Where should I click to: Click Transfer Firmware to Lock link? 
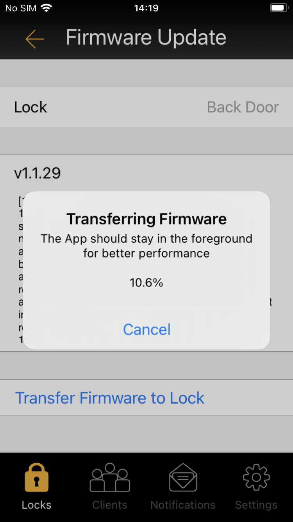pyautogui.click(x=110, y=398)
